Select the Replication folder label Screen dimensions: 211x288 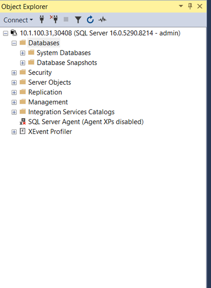(45, 92)
